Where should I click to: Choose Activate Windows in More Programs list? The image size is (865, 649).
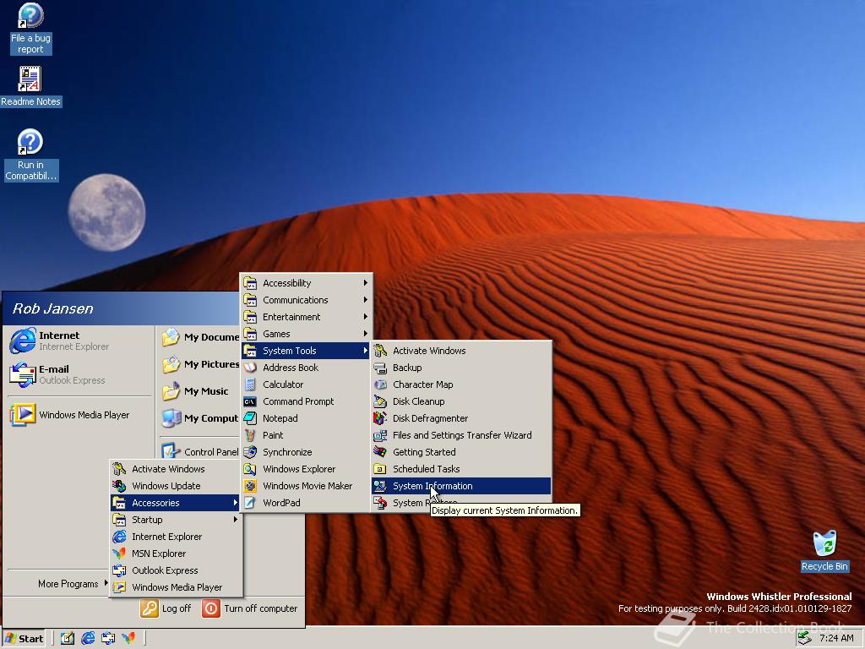176,469
